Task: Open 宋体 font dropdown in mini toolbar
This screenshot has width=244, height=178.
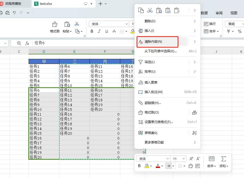Action: point(168,159)
